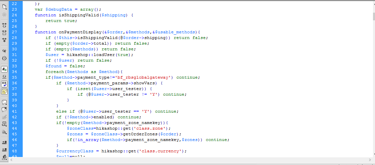Click '$zoneClass' on line 44
Image resolution: width=375 pixels, height=165 pixels.
click(x=80, y=128)
